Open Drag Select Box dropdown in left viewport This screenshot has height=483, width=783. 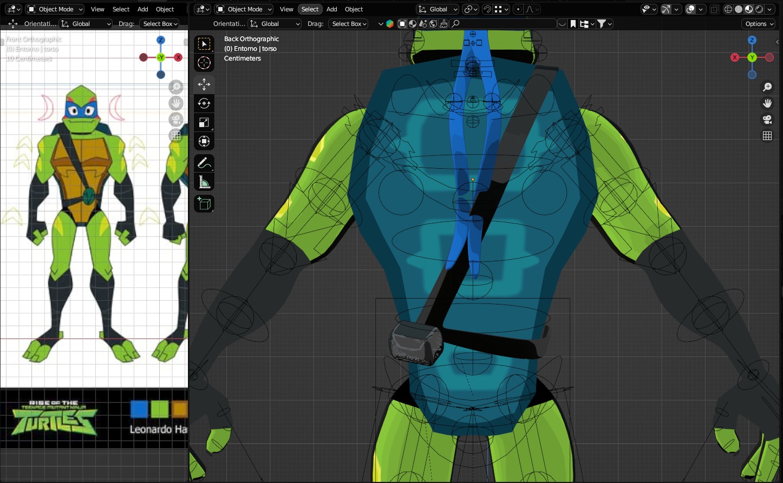(x=160, y=24)
